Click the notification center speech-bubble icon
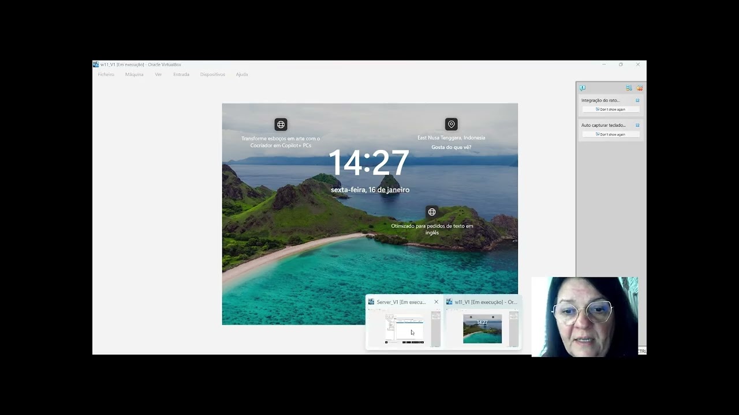 coord(583,88)
